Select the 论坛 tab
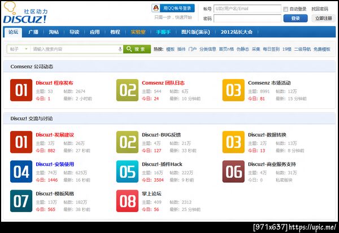Viewport: 339px width, 233px height. pos(13,32)
